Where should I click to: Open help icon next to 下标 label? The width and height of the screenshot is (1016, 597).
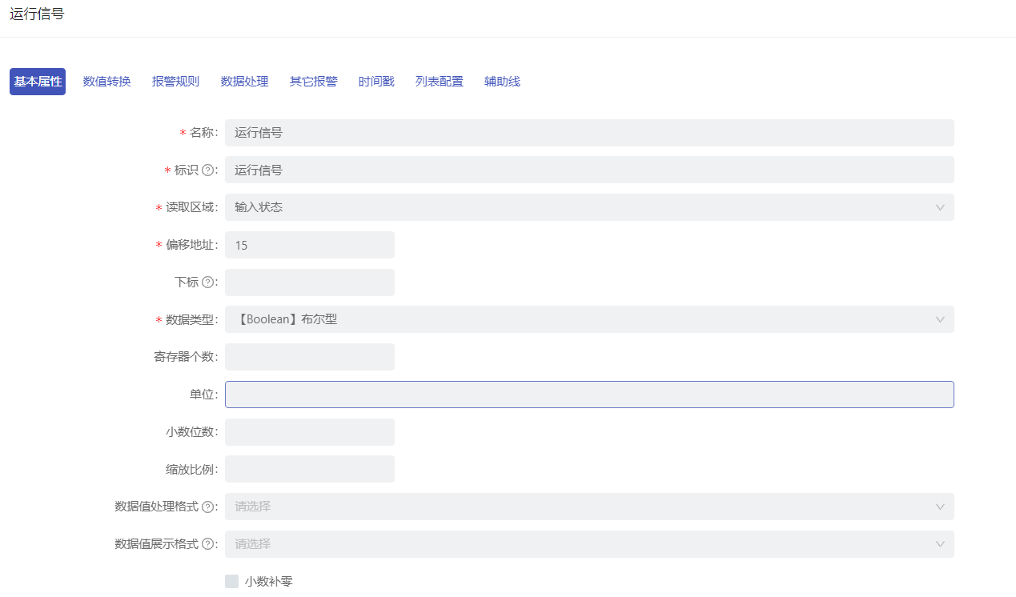(207, 282)
